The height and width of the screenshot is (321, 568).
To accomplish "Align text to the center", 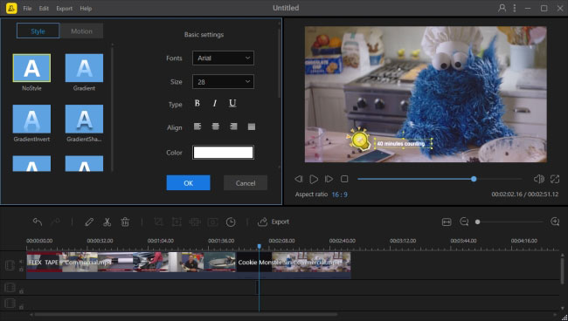I will point(216,126).
